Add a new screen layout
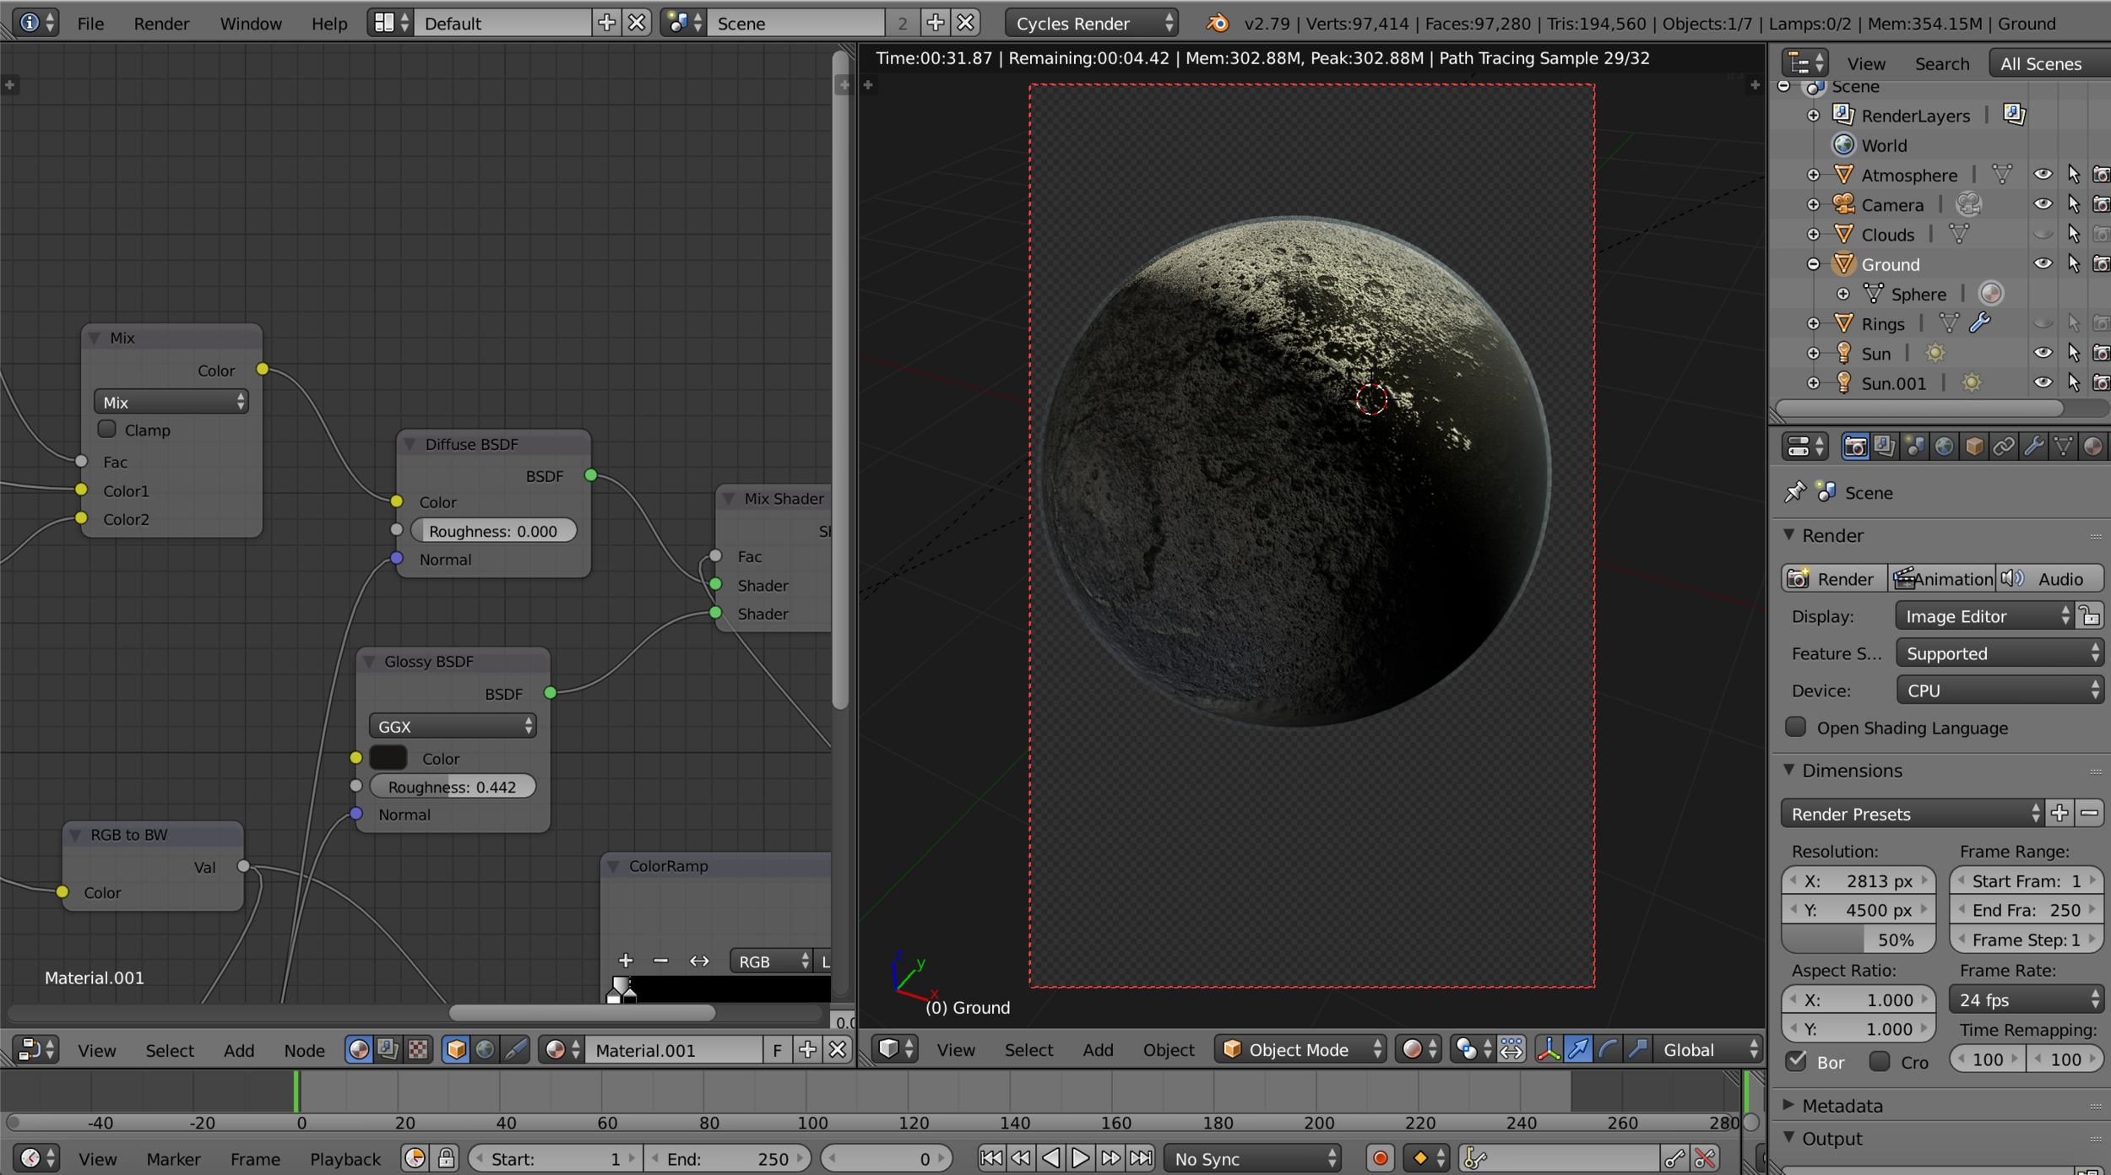The image size is (2111, 1175). click(x=606, y=23)
